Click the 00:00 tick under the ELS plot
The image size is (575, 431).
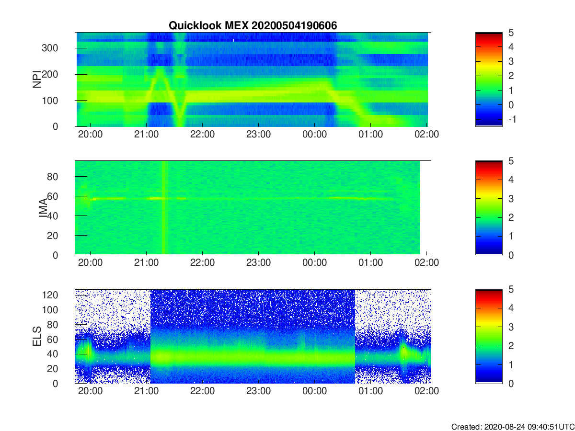314,391
